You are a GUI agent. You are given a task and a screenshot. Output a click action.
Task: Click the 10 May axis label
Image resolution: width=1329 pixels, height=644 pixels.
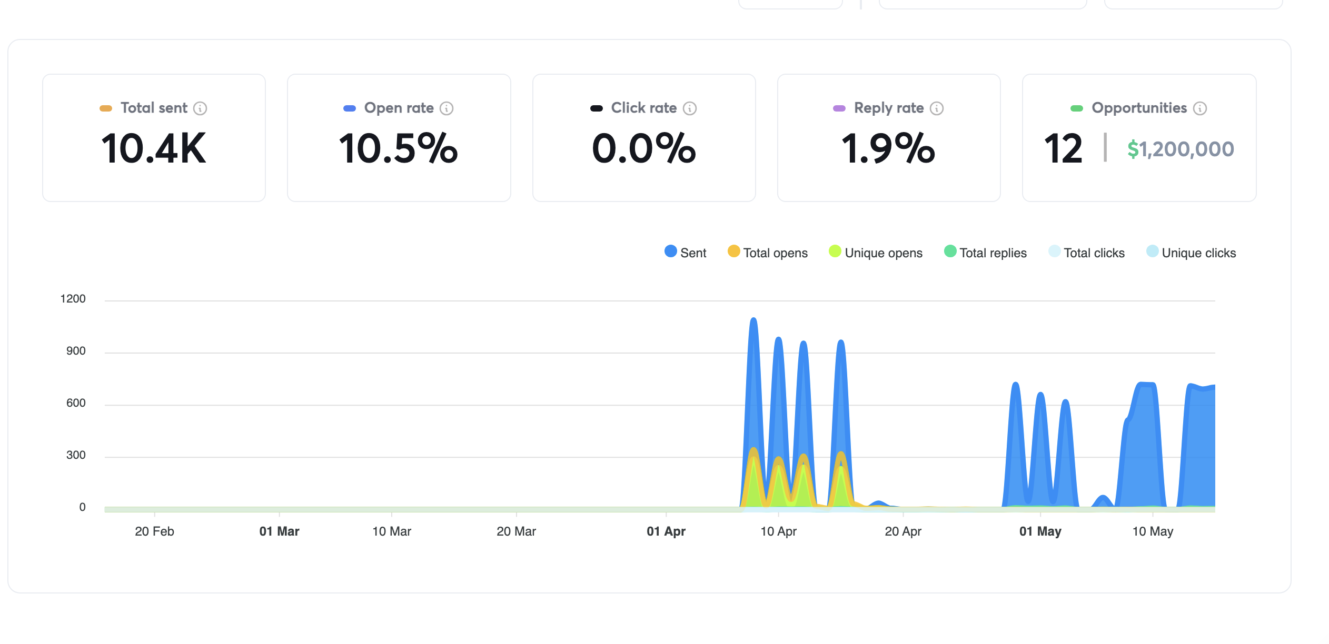[1153, 531]
